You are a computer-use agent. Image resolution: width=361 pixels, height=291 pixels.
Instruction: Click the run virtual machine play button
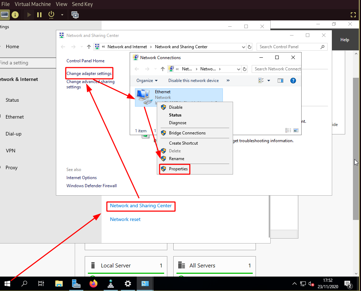click(29, 15)
